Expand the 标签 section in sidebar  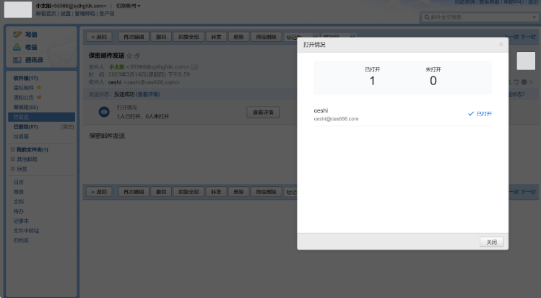point(11,168)
